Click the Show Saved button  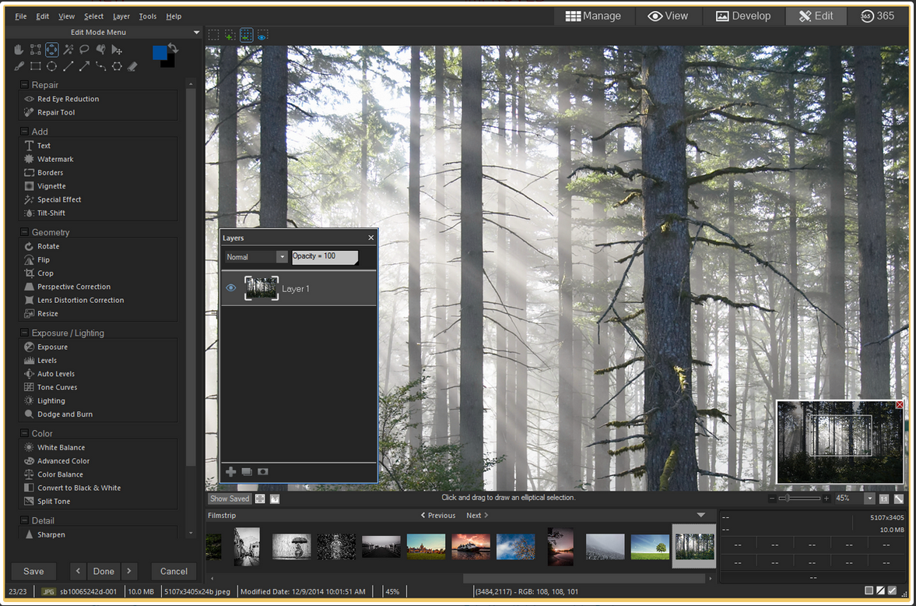(230, 499)
